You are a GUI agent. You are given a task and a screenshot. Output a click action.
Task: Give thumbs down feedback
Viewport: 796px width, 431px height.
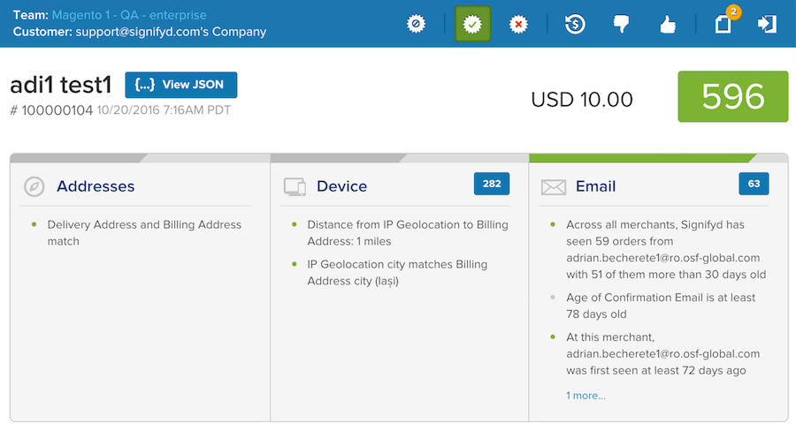[622, 24]
